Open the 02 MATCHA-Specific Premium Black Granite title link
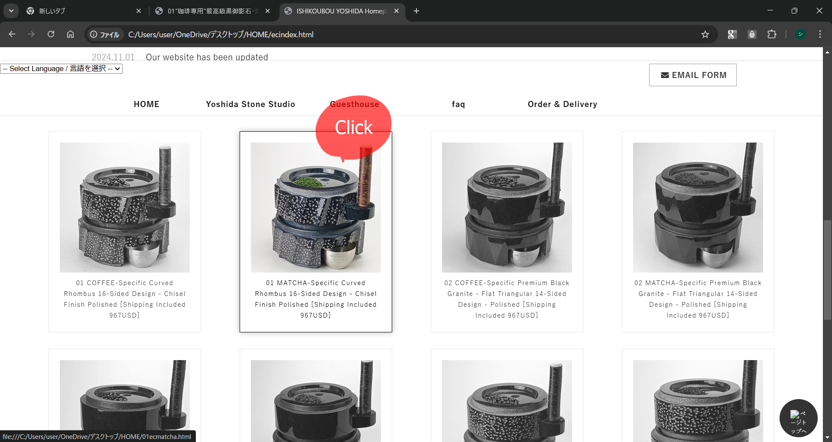This screenshot has width=832, height=442. coord(698,299)
